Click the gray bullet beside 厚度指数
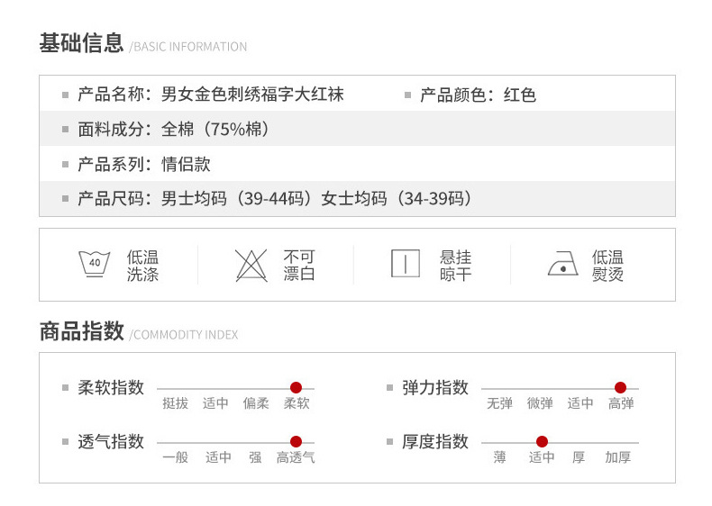Image resolution: width=712 pixels, height=506 pixels. coord(389,442)
